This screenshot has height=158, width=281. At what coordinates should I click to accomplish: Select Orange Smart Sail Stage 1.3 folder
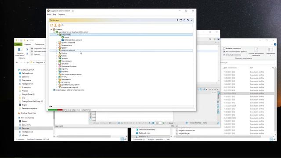point(32,101)
